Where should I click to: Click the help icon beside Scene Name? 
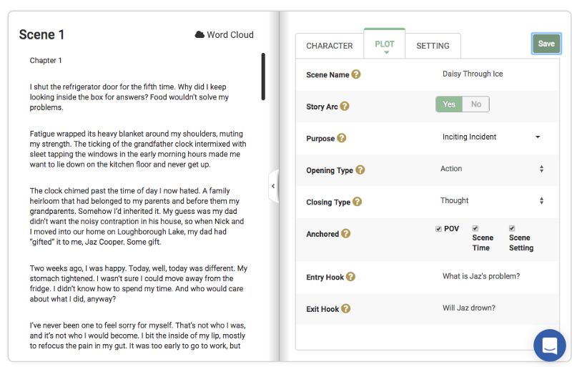[x=356, y=74]
